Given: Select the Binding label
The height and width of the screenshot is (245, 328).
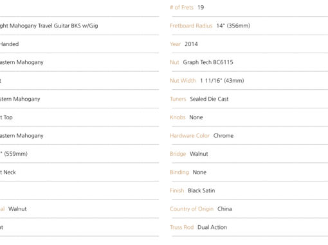Looking at the screenshot, I should 179,173.
